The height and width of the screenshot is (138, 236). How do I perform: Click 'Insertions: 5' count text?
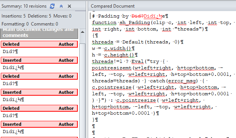coord(14,16)
